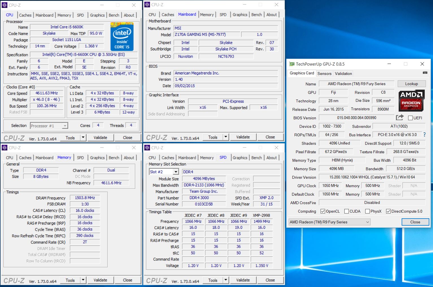Click Validate in the CPU tab window
This screenshot has height=287, width=433.
100,138
